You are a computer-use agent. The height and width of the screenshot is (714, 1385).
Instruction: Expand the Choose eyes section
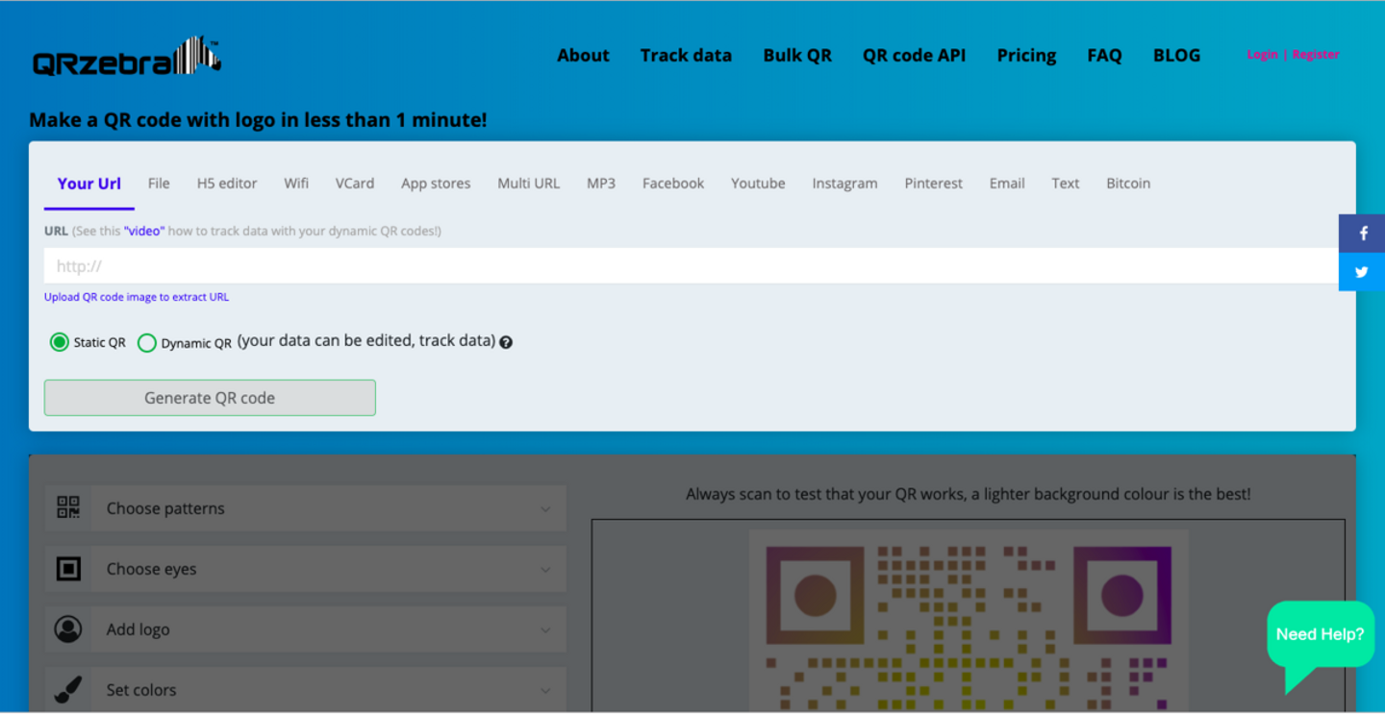[x=306, y=569]
